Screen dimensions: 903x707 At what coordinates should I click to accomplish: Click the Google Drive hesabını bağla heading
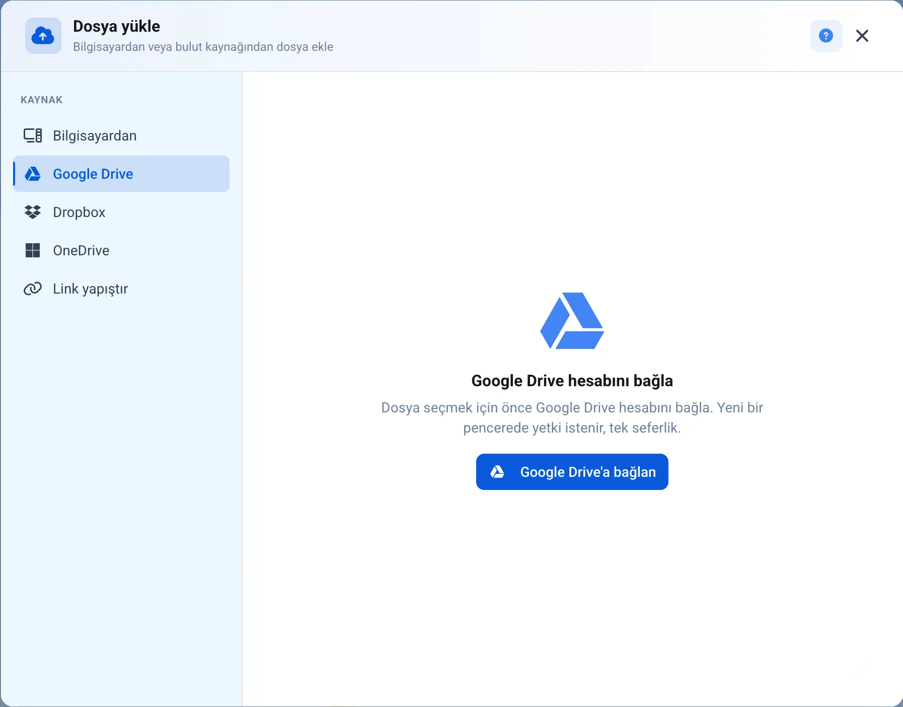pos(572,381)
